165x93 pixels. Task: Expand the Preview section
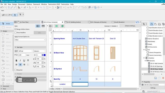click(x=15, y=74)
